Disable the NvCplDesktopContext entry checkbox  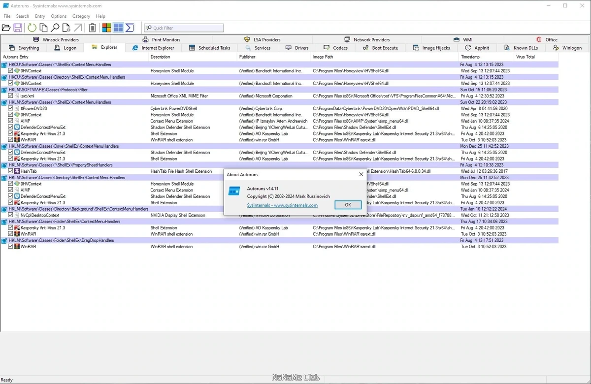point(11,215)
